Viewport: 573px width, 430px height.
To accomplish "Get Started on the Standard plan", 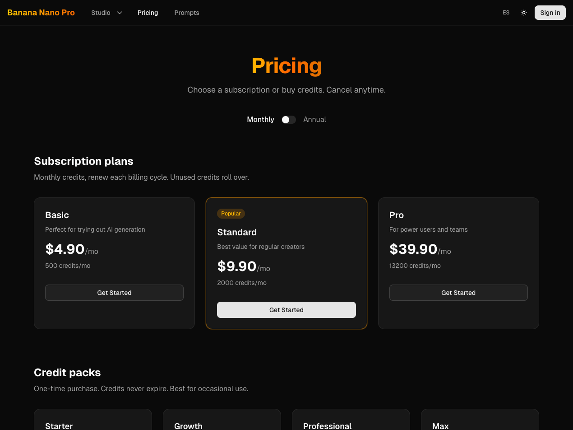I will click(286, 310).
